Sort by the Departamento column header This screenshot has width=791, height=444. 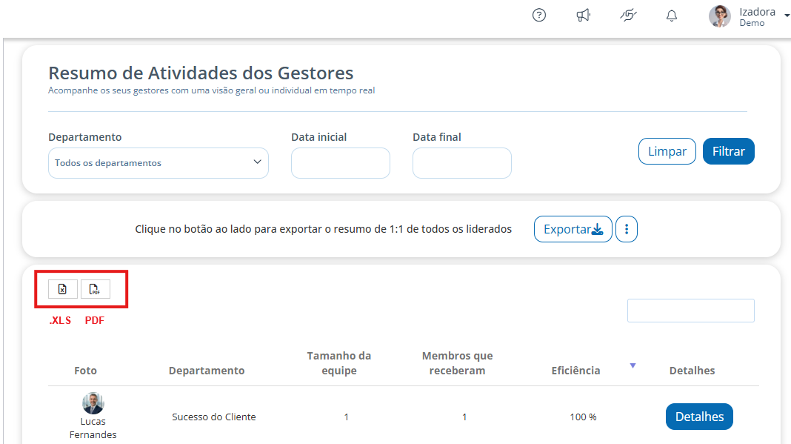[207, 371]
